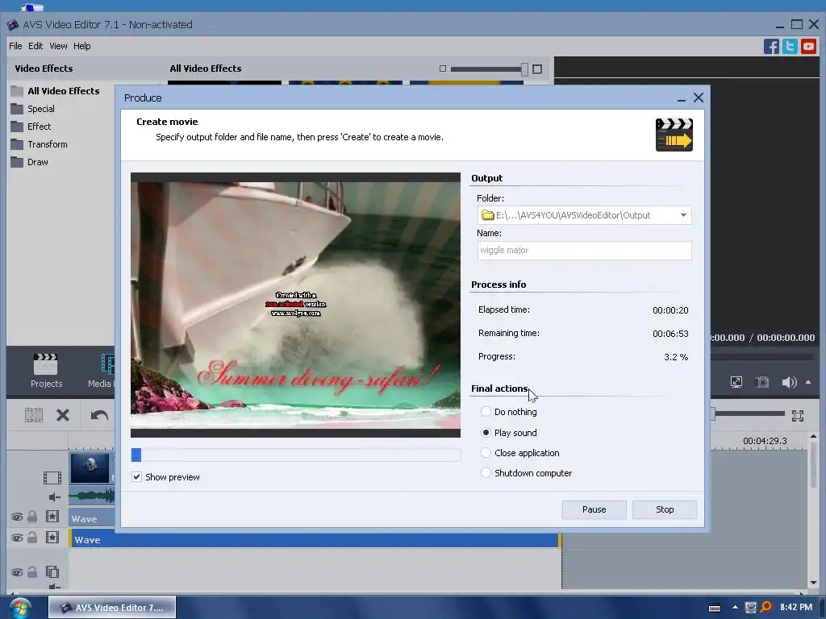Click the main video track film icon
Screen dimensions: 826x619
pyautogui.click(x=52, y=478)
